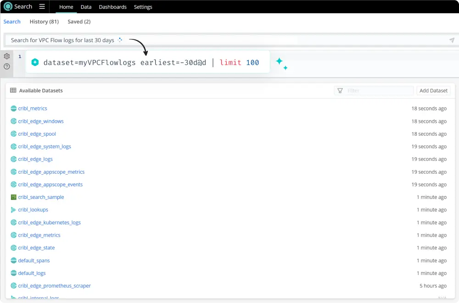Click the cribl_edge_kubernetes_logs dataset icon
This screenshot has width=459, height=303.
coord(13,222)
